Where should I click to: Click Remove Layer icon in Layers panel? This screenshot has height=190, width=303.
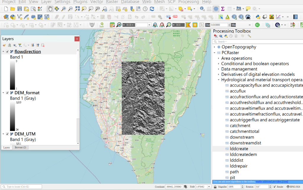click(x=43, y=45)
